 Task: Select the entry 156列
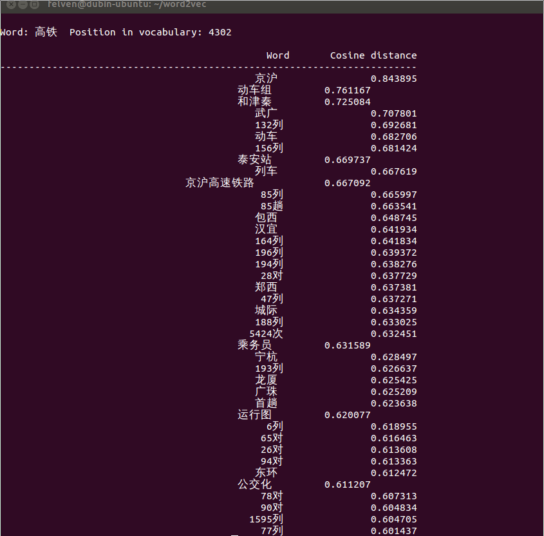[x=269, y=148]
